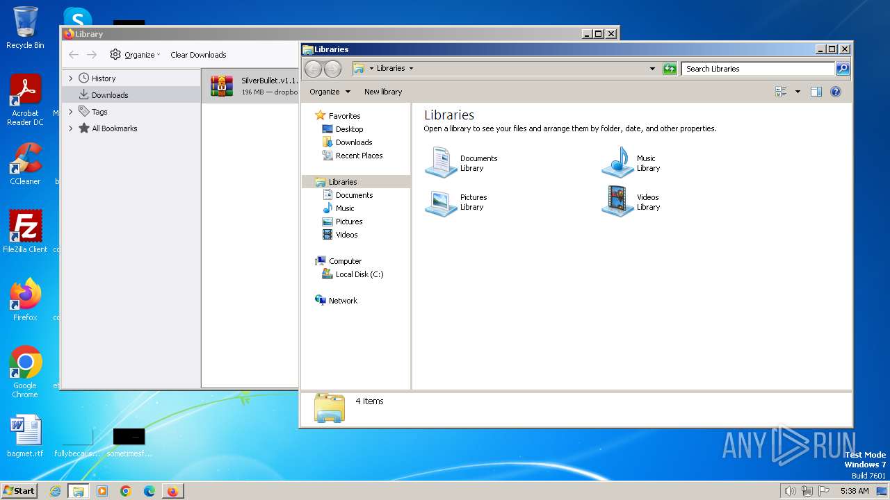Screen dimensions: 890x500
Task: Click the search magnifier icon
Action: (x=843, y=68)
